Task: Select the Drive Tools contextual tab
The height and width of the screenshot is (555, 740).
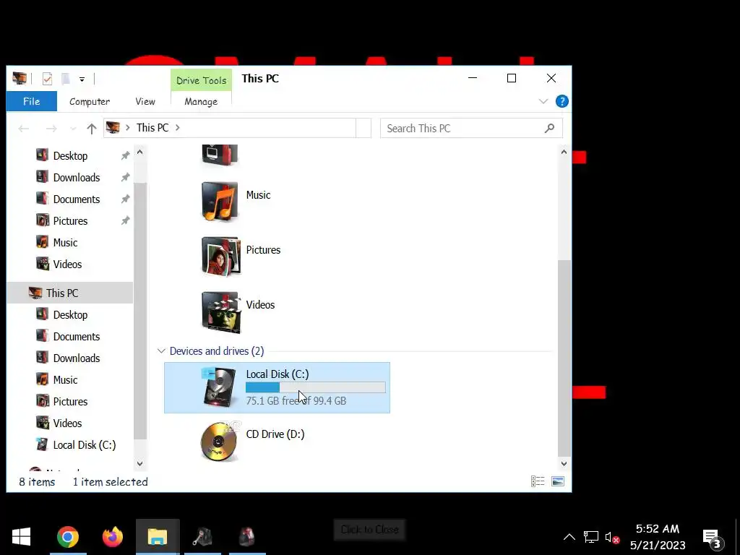Action: click(x=201, y=80)
